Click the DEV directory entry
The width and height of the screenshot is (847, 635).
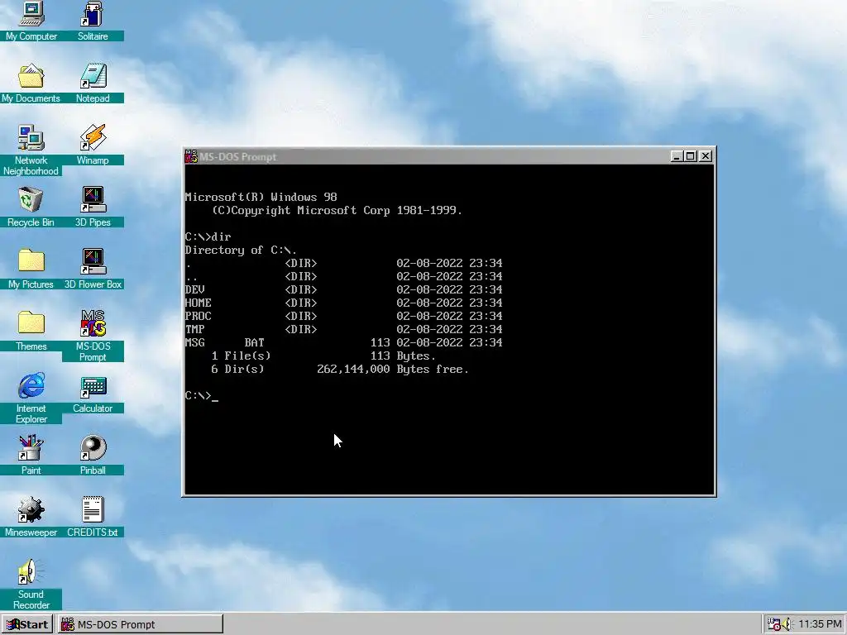click(343, 289)
